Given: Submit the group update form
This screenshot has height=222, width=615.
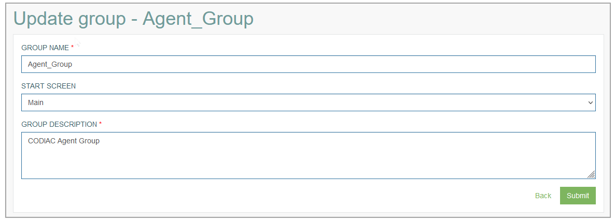Looking at the screenshot, I should [578, 196].
